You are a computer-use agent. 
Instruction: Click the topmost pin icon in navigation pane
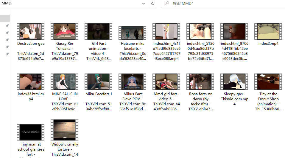click(x=7, y=26)
